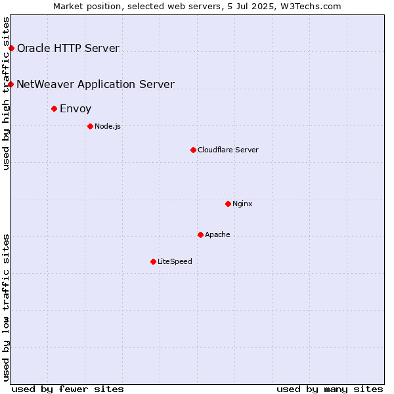Click the 'LiteSpeed' label text
The height and width of the screenshot is (394, 394).
[x=175, y=261]
